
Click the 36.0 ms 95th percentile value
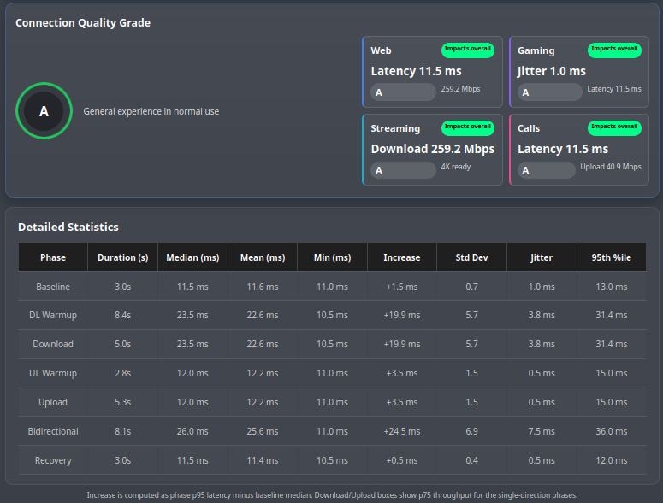[x=612, y=431]
